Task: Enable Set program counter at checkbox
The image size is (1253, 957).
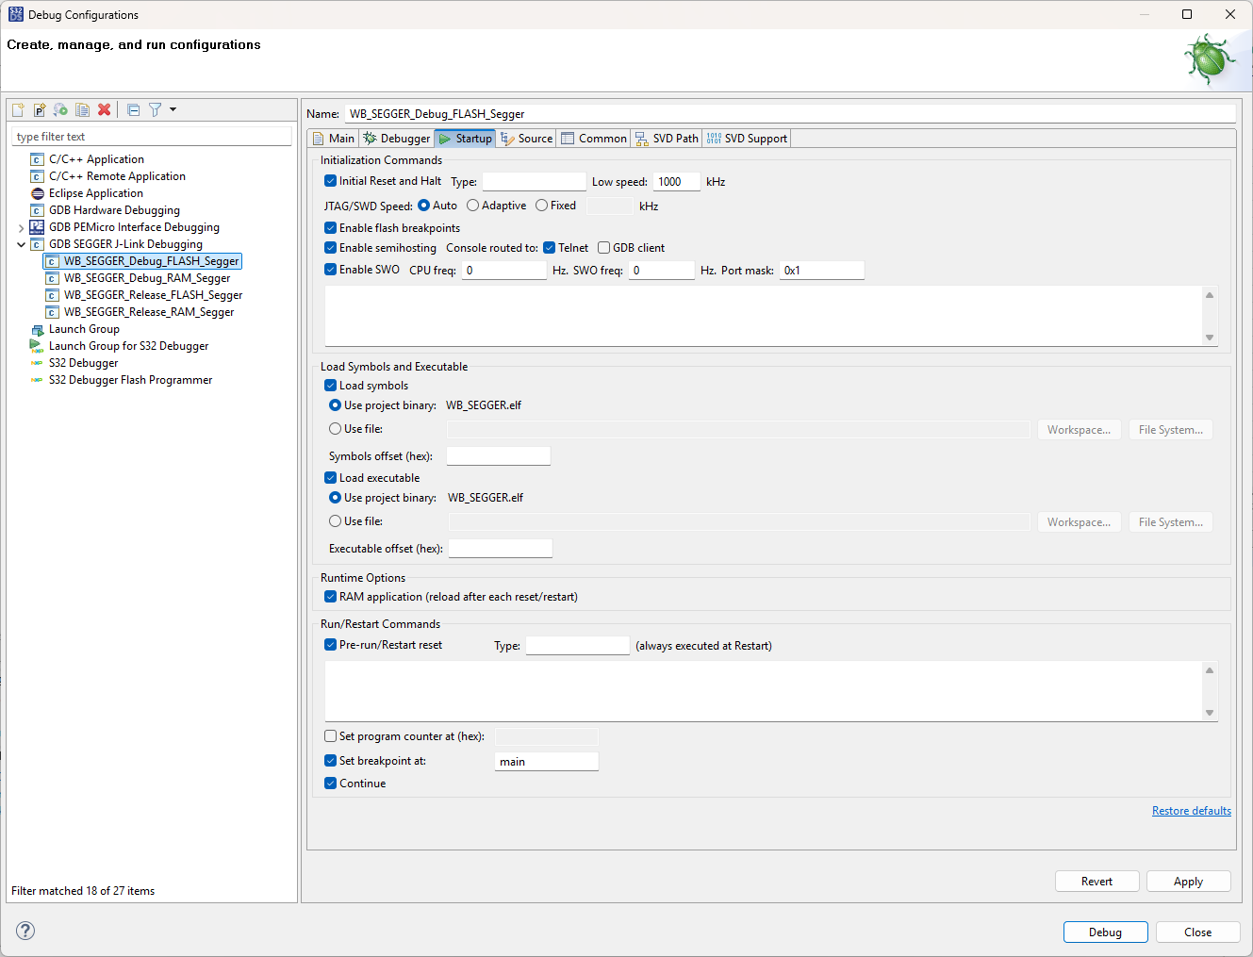Action: [x=330, y=736]
